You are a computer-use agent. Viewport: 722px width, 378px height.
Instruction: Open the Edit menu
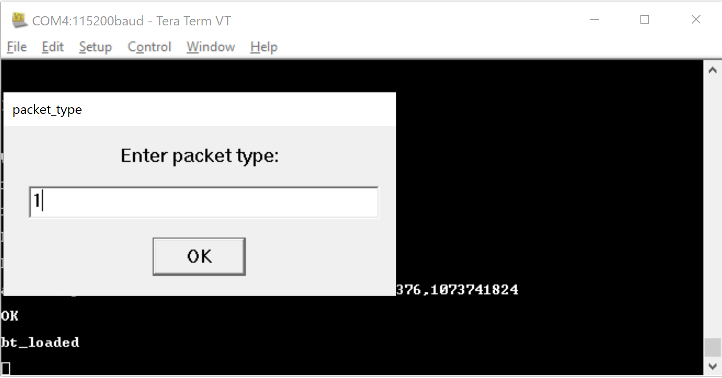click(52, 47)
